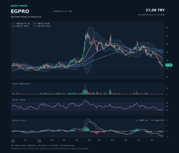The image size is (179, 153).
Task: Click the May month label
Action: (x=89, y=140)
